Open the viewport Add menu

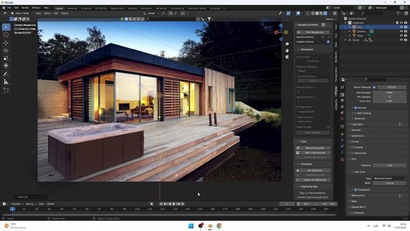pos(56,13)
